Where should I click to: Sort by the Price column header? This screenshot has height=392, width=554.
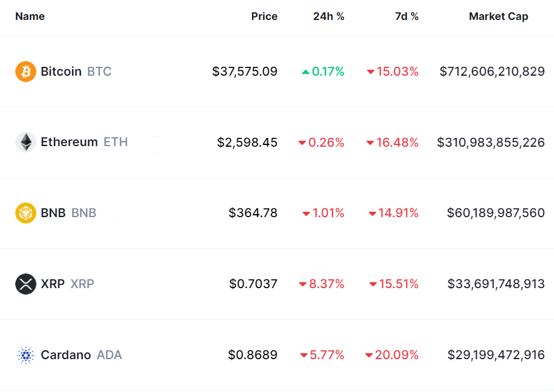(x=264, y=16)
